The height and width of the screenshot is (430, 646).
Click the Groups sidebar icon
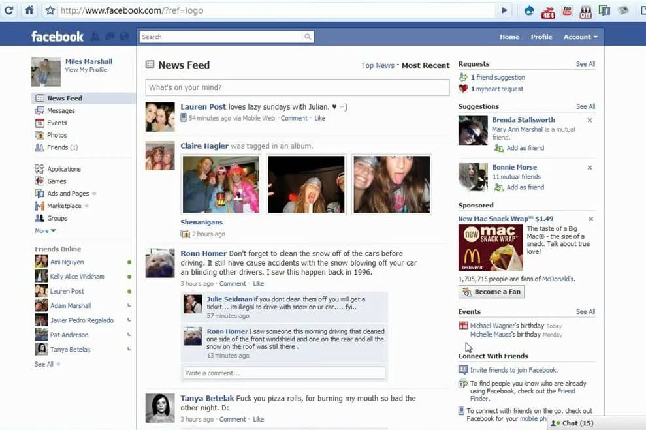click(x=40, y=218)
